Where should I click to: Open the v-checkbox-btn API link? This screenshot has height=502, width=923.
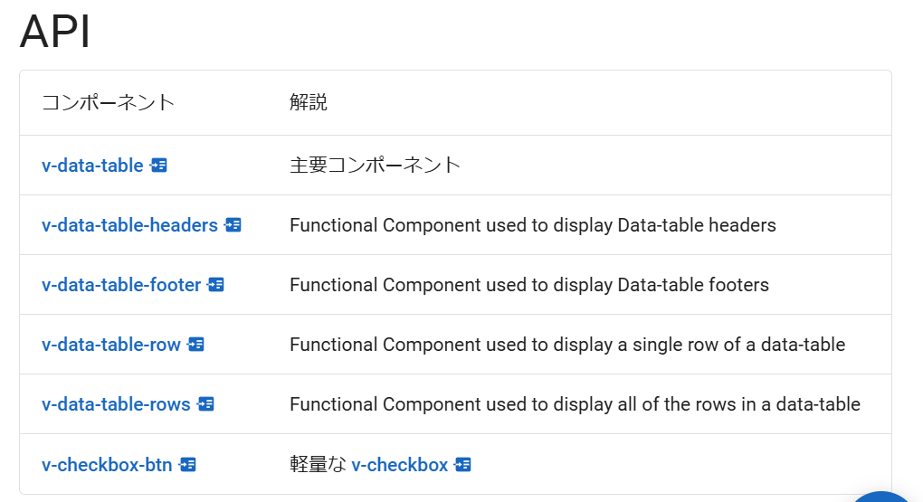pyautogui.click(x=107, y=465)
